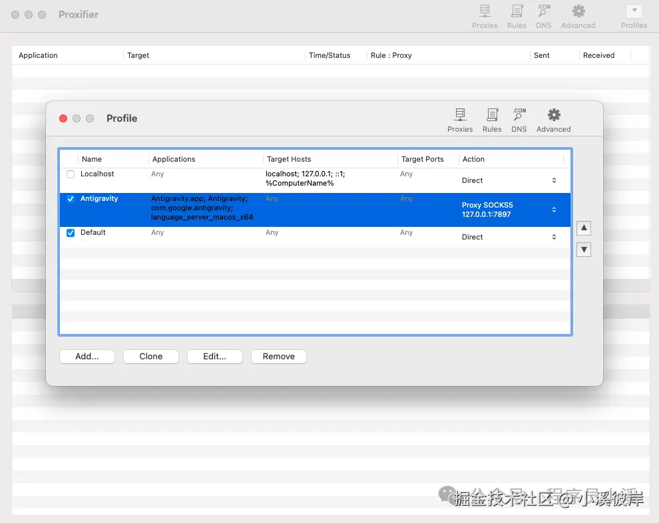Viewport: 659px width, 523px height.
Task: Click Advanced gear in the main Proxifier toolbar
Action: pos(578,17)
